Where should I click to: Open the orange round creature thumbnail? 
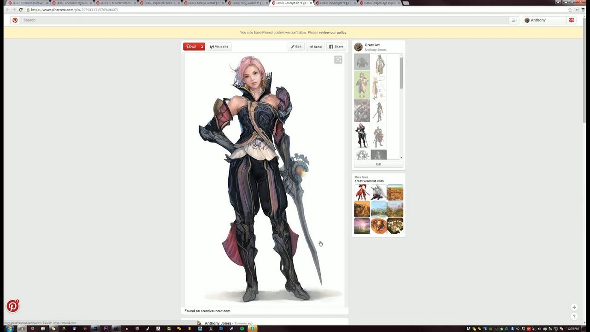tap(378, 226)
